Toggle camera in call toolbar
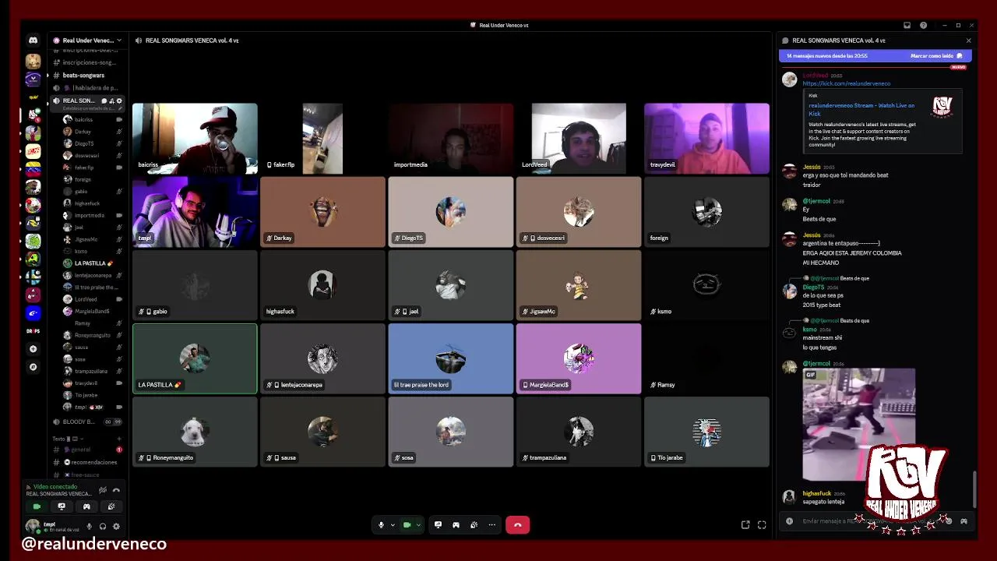The width and height of the screenshot is (997, 561). coord(407,525)
